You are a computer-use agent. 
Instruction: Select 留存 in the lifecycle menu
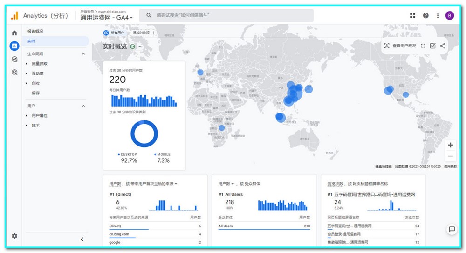(35, 93)
